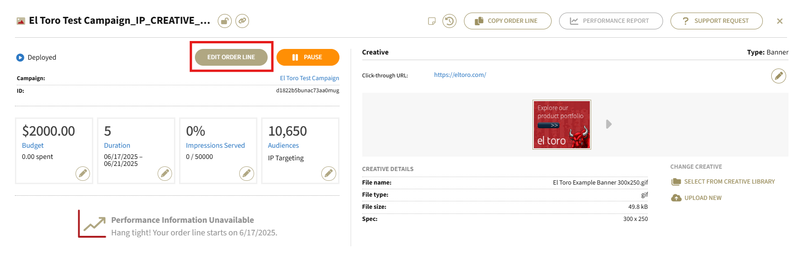The height and width of the screenshot is (261, 802).
Task: Pause the order line
Action: [308, 57]
